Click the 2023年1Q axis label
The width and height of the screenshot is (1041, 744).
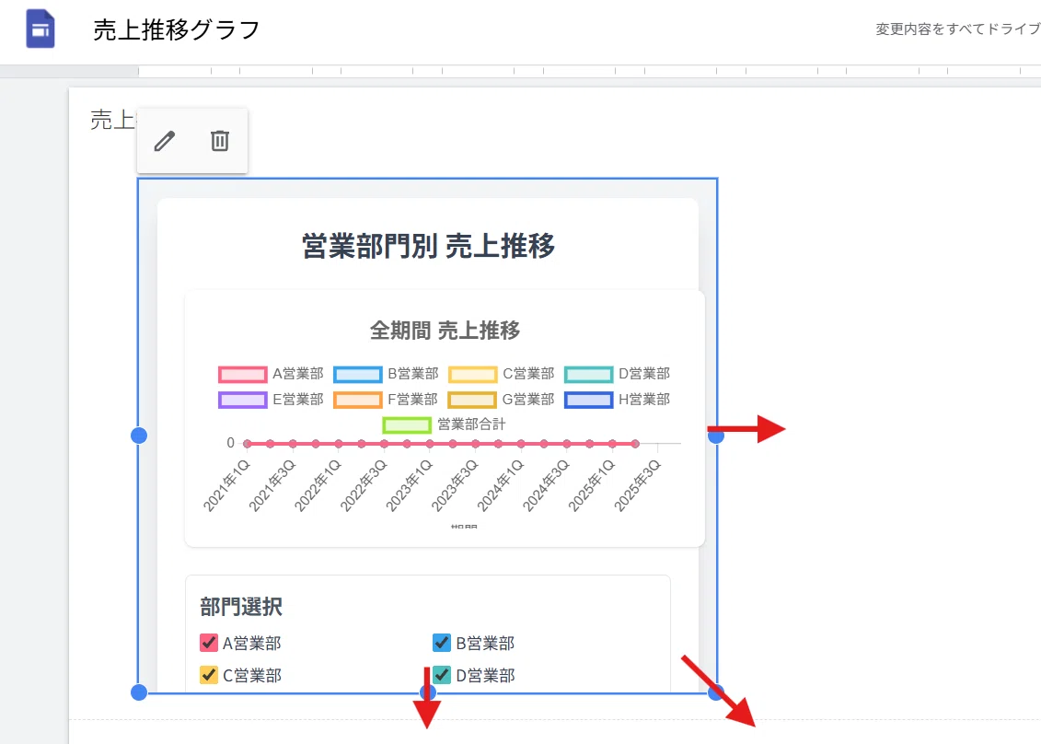[x=410, y=485]
